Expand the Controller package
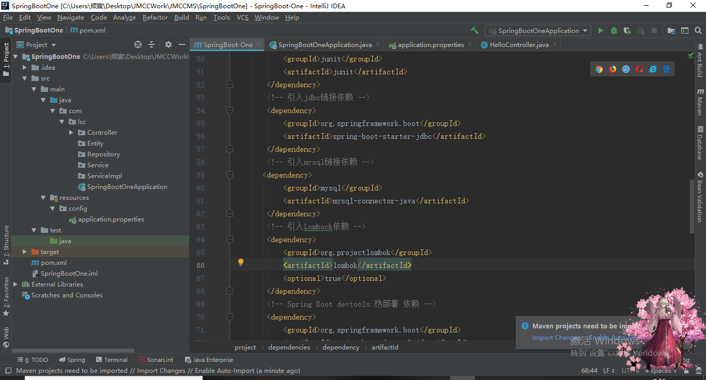Image resolution: width=706 pixels, height=380 pixels. [71, 133]
